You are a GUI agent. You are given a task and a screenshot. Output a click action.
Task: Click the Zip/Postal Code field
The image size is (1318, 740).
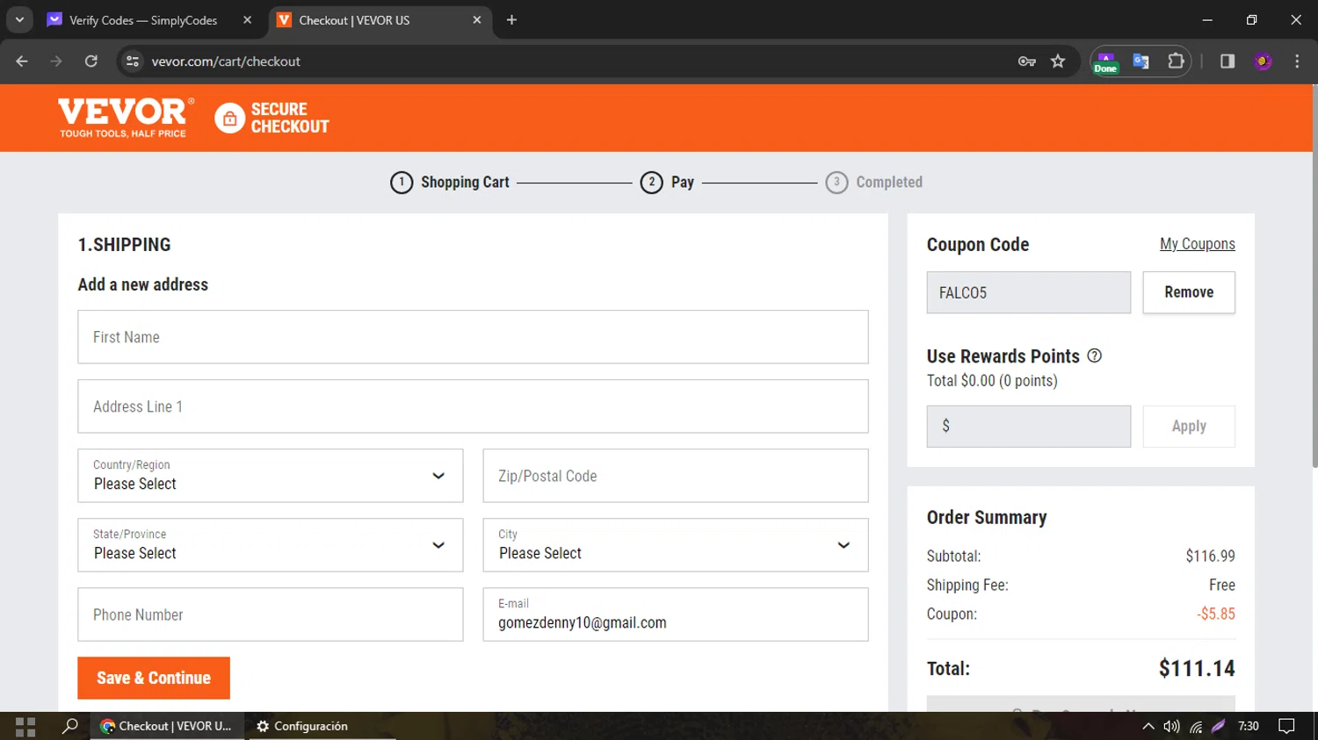[x=676, y=476]
